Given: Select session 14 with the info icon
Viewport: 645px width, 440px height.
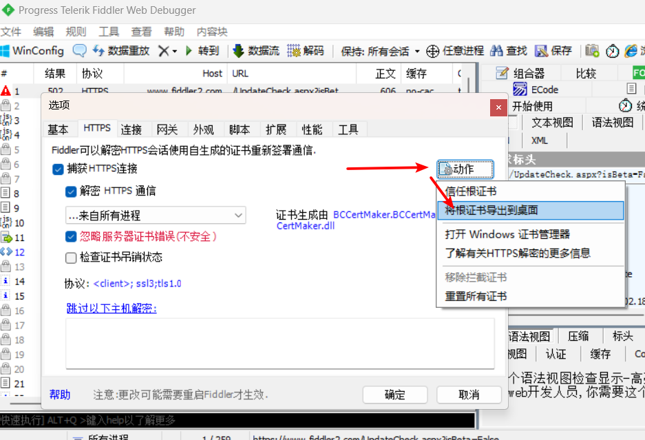Looking at the screenshot, I should point(6,281).
